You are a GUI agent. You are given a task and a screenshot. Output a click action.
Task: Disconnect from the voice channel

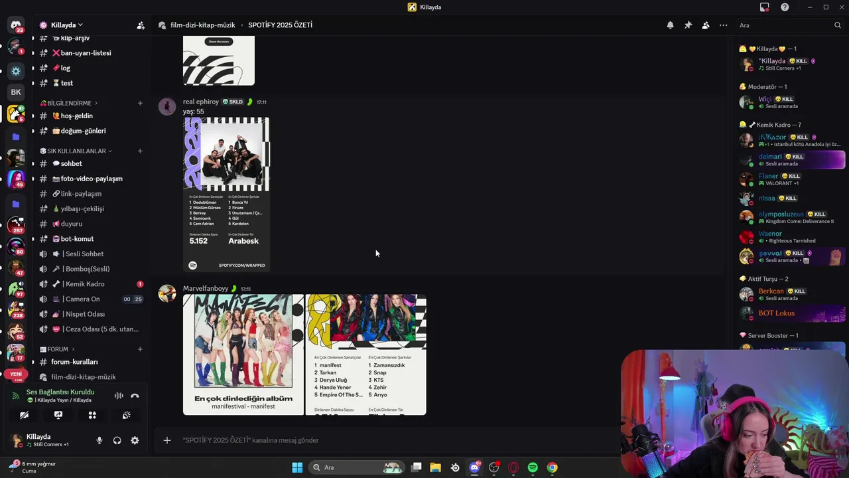click(x=135, y=396)
